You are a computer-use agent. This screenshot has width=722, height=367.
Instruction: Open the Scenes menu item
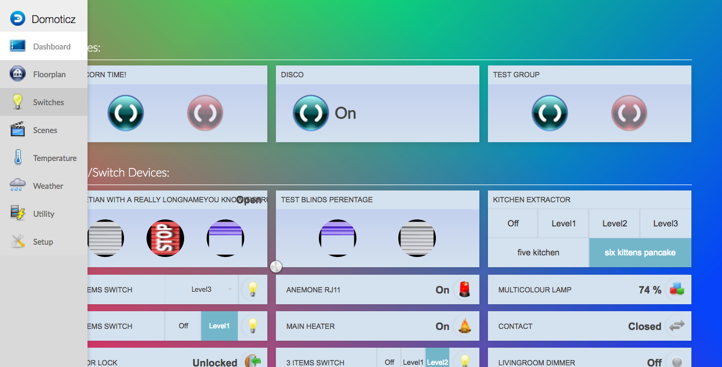coord(43,130)
